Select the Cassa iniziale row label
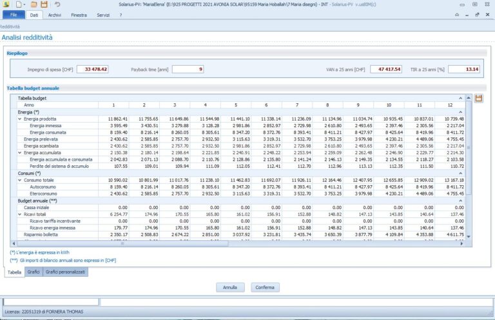 pos(36,208)
